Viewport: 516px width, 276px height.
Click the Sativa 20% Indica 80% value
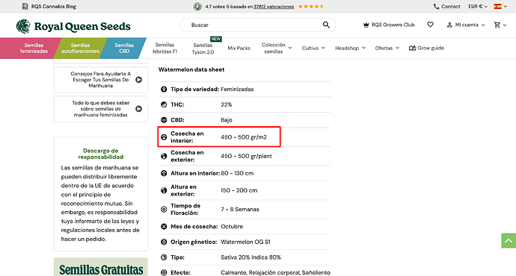251,257
